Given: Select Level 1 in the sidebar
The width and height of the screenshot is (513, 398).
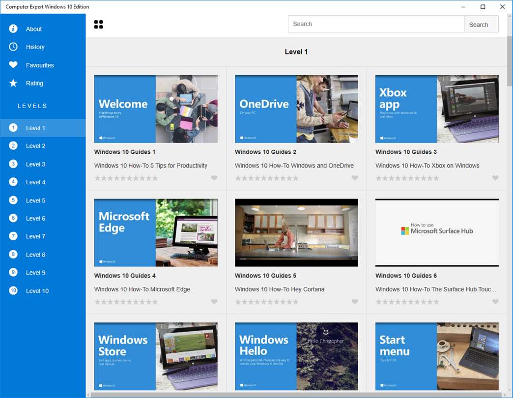Looking at the screenshot, I should click(43, 128).
